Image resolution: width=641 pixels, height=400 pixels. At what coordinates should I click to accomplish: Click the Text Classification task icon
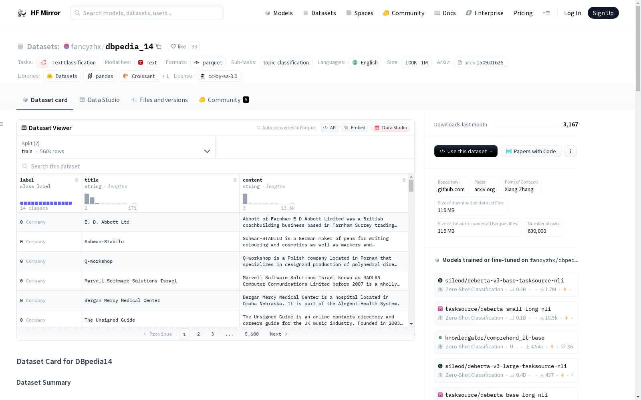[x=43, y=62]
